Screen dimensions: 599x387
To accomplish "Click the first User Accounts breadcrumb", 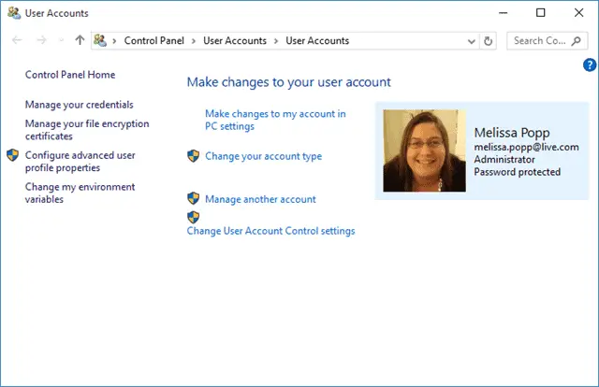I will [x=235, y=40].
